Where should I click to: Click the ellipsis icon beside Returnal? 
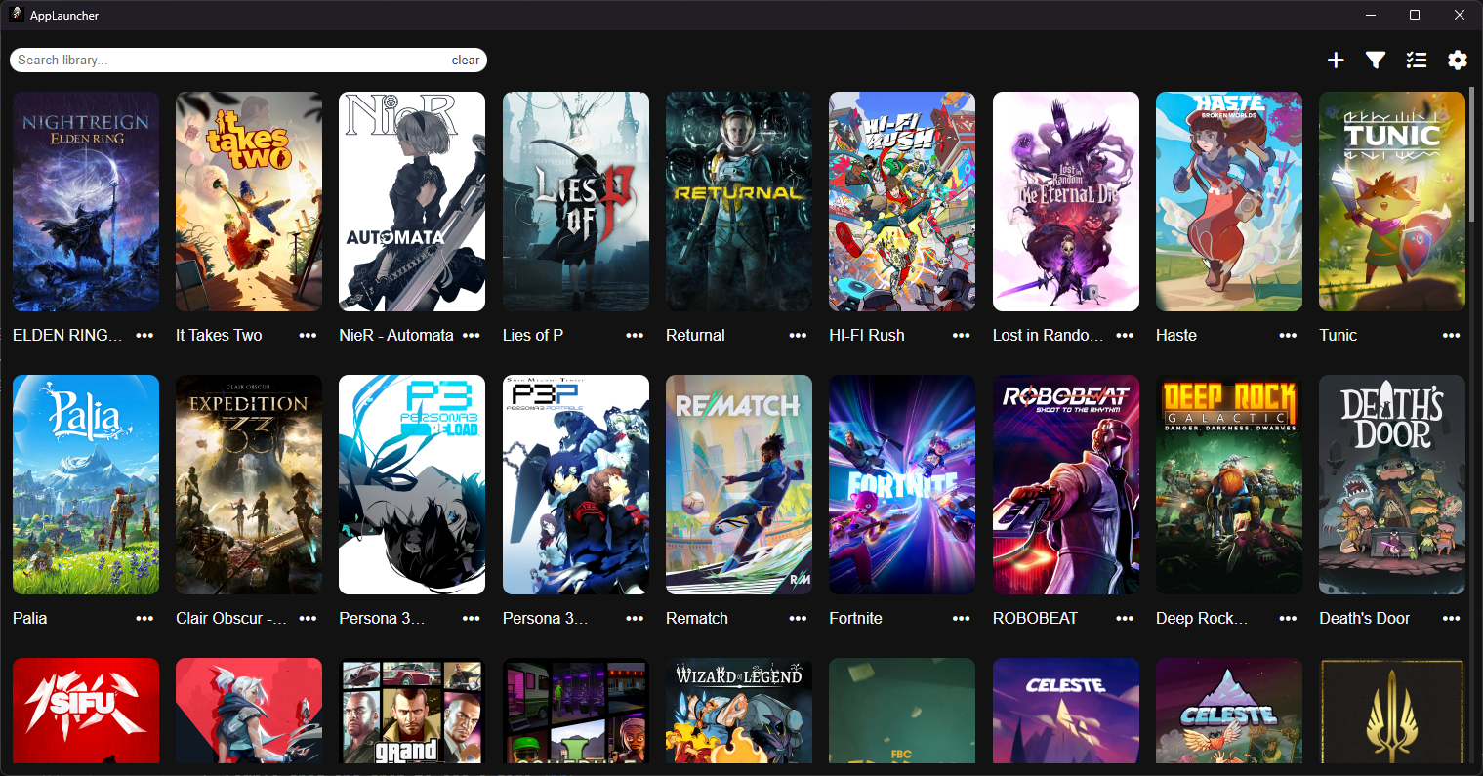pos(798,335)
